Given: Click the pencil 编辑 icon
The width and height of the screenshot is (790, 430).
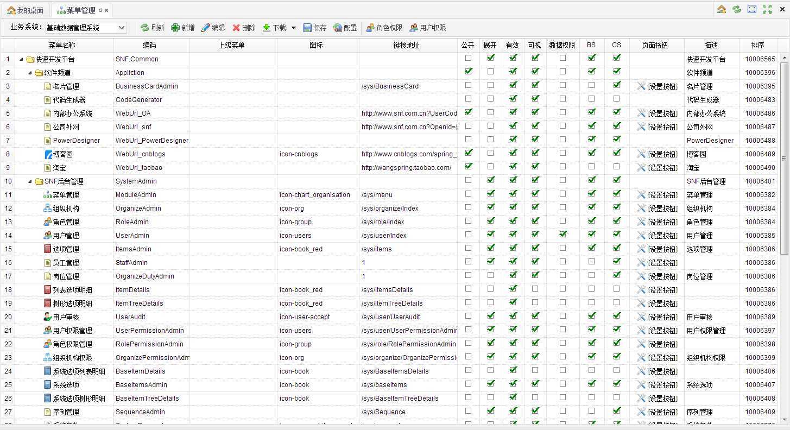Looking at the screenshot, I should pos(205,28).
